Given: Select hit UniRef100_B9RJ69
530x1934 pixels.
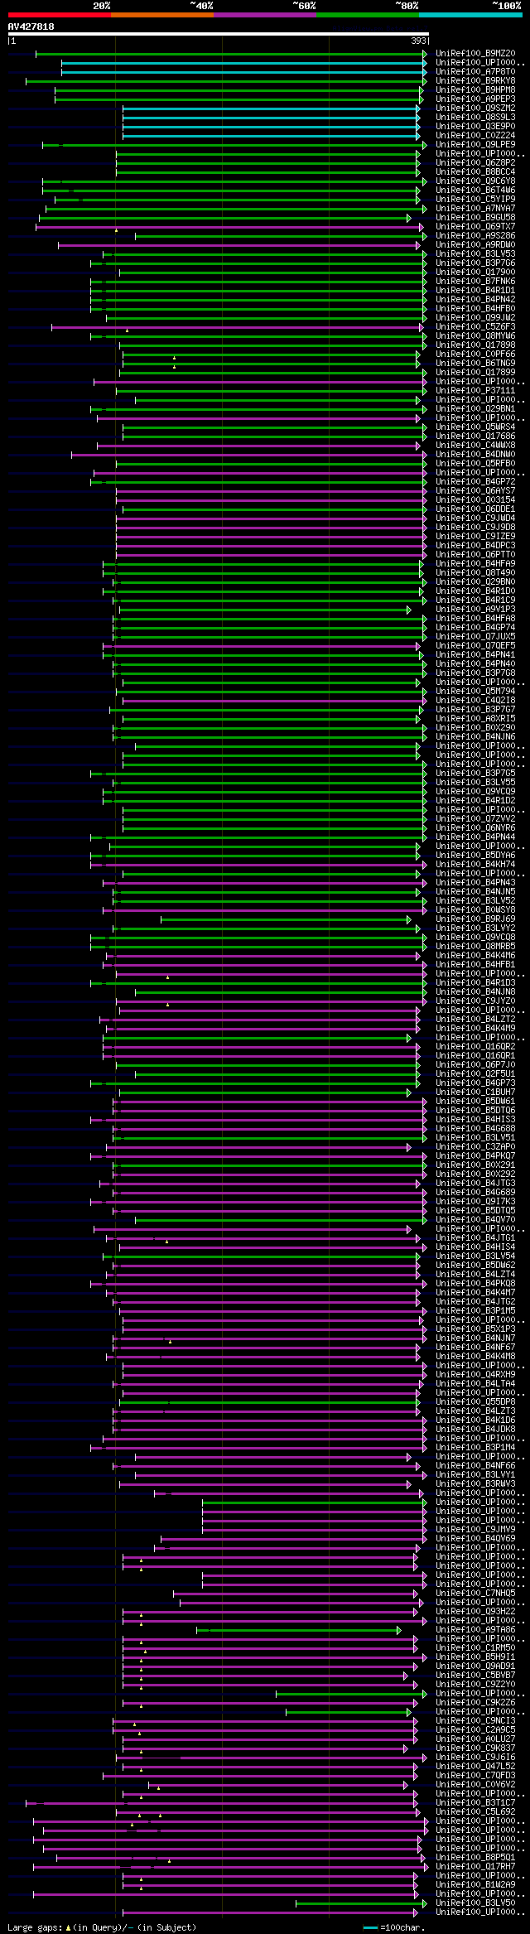Looking at the screenshot, I should point(475,919).
